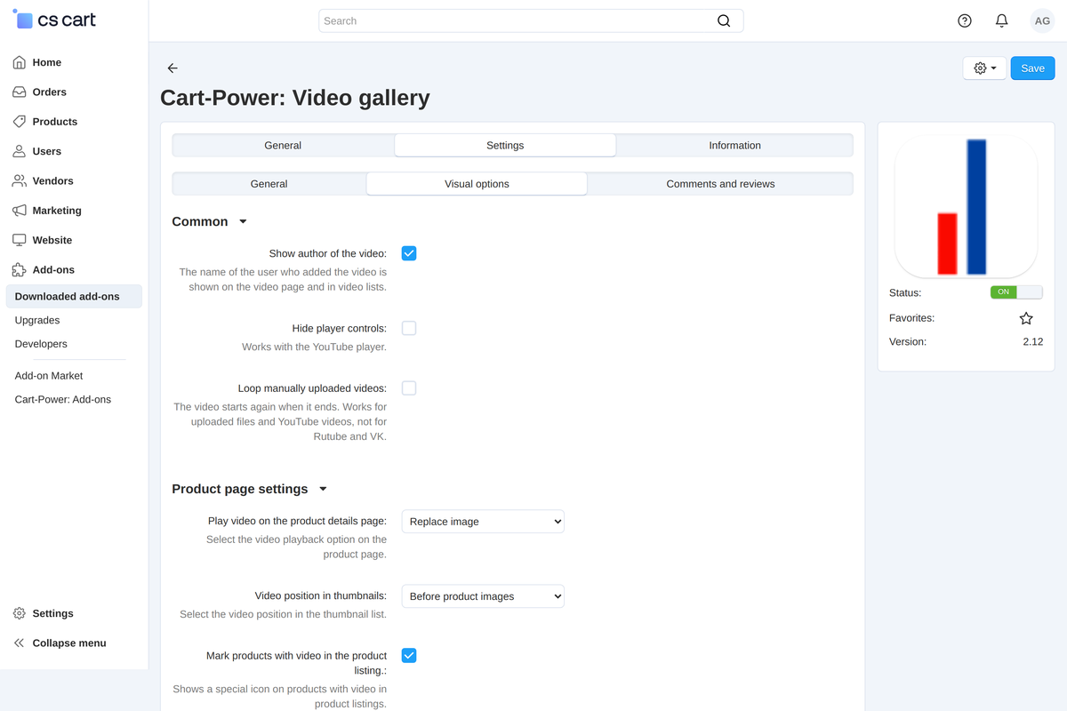Enable Hide player controls checkbox
The image size is (1067, 711).
point(409,328)
